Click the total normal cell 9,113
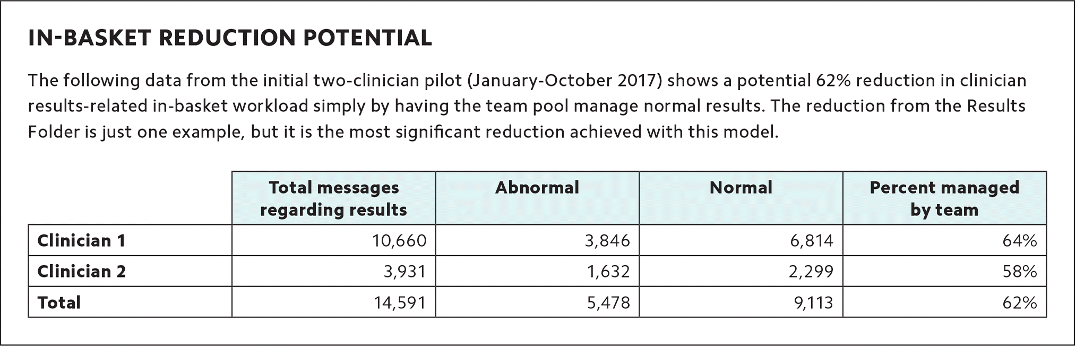Screen dimensions: 1076x346 tap(813, 302)
